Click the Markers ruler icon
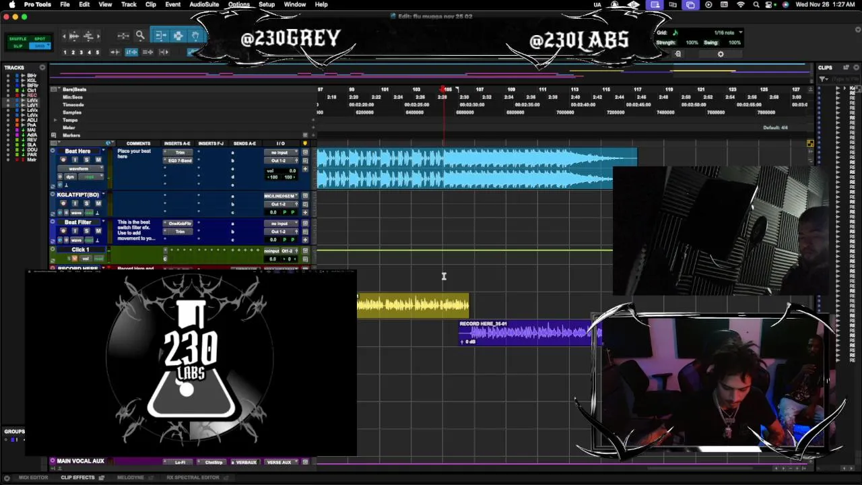 coord(55,135)
